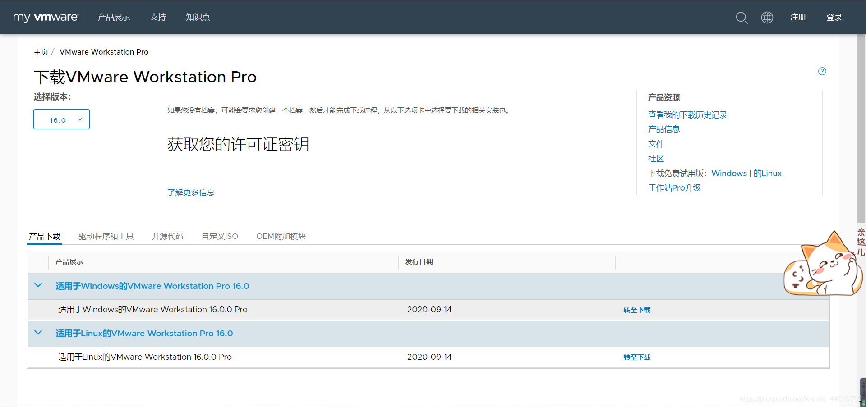
Task: Switch to OEM附加模块 tab
Action: pyautogui.click(x=281, y=236)
